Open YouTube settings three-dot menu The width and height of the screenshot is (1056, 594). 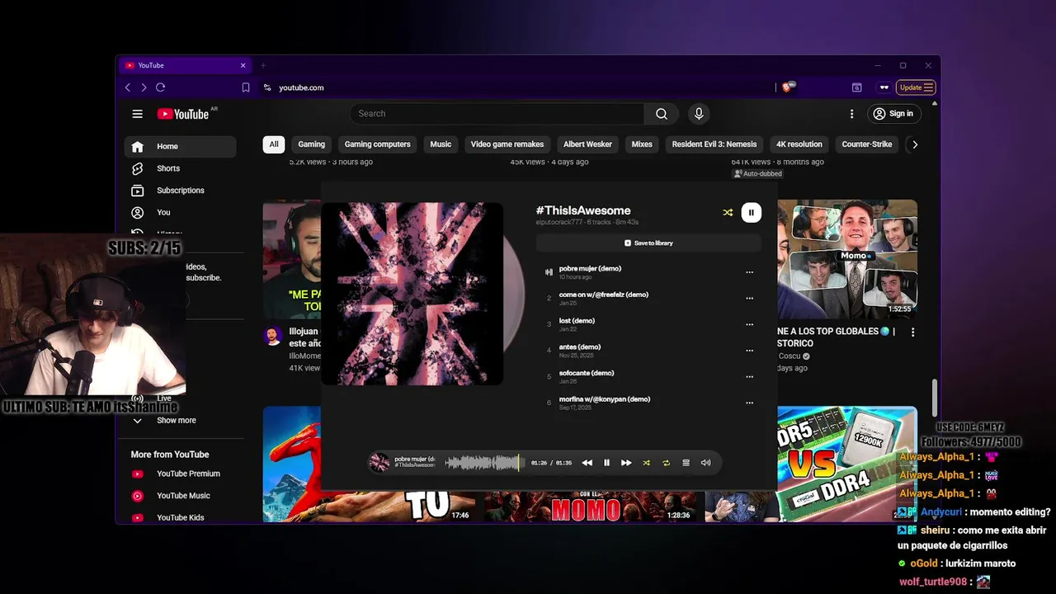852,114
